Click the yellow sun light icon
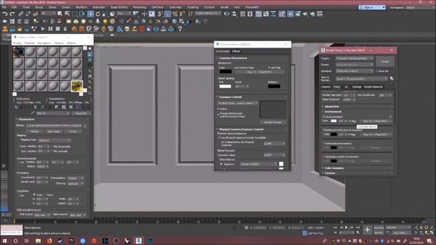Screen dimensions: 436x245 105,21
